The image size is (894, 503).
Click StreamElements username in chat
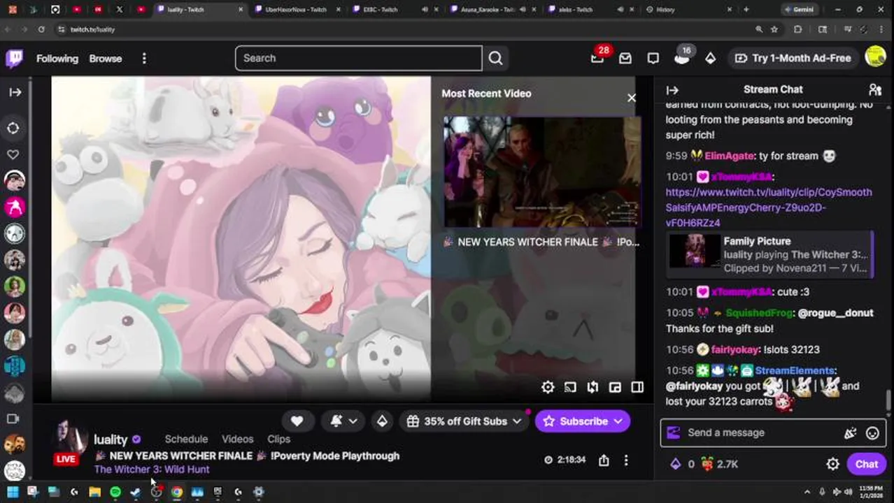click(795, 370)
